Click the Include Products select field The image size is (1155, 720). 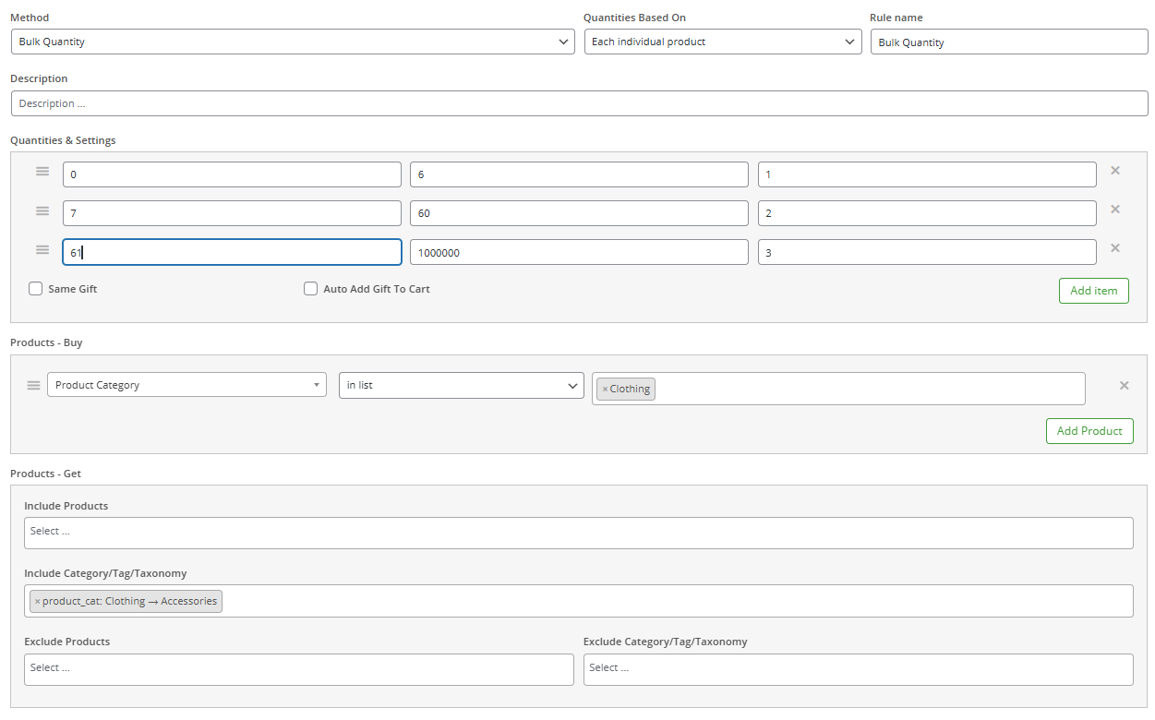point(578,533)
